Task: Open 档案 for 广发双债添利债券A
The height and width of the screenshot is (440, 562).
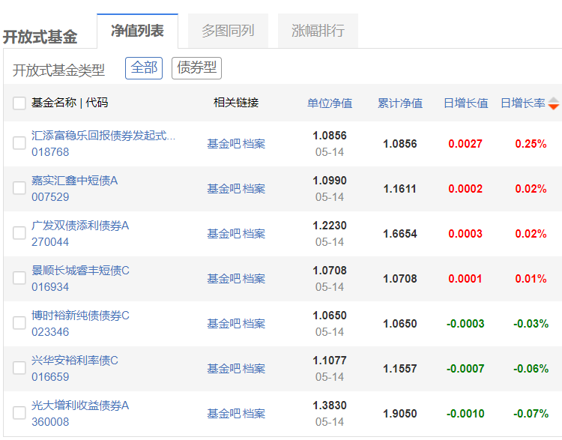Action: [x=254, y=234]
